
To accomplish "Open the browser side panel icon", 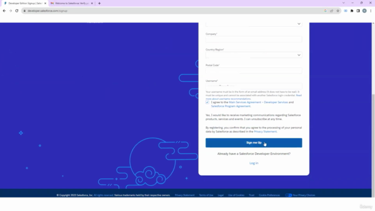I will tap(358, 11).
